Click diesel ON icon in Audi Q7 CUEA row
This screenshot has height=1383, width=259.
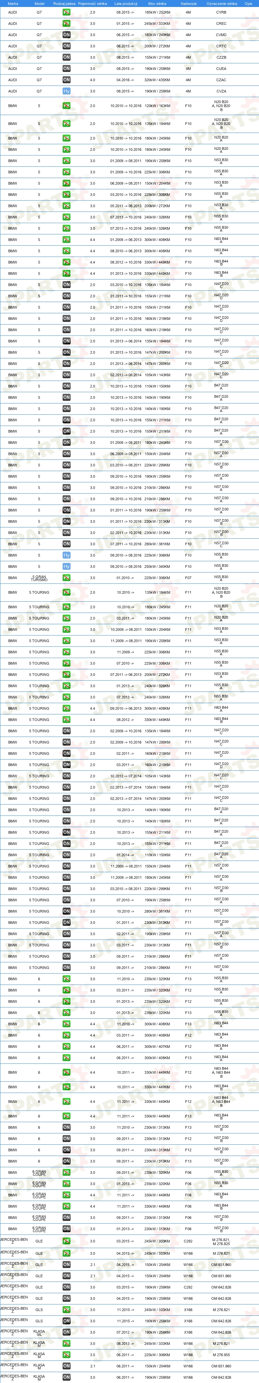tap(67, 69)
